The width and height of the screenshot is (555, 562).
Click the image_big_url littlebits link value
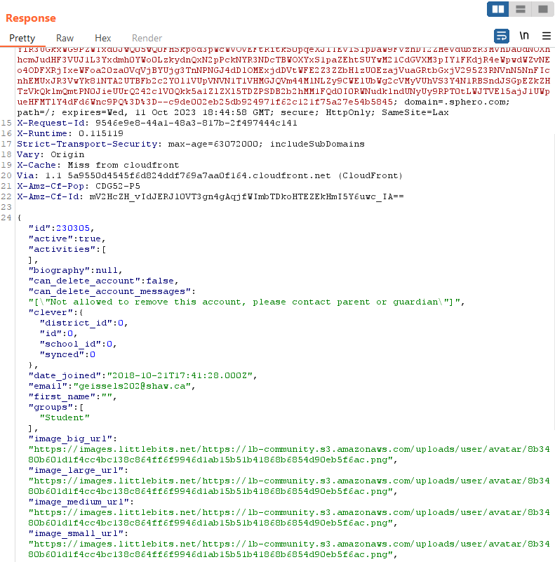(289, 455)
